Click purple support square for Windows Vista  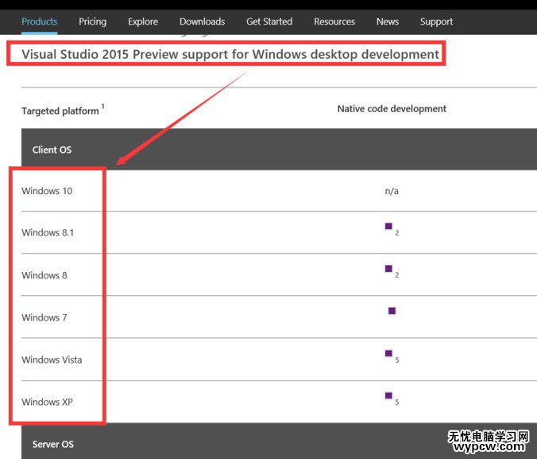point(388,353)
